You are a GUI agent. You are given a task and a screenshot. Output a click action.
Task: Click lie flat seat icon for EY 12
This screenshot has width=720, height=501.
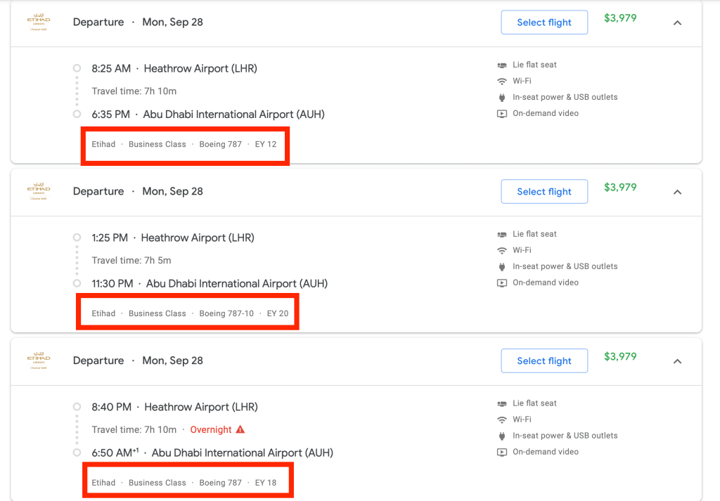tap(502, 65)
